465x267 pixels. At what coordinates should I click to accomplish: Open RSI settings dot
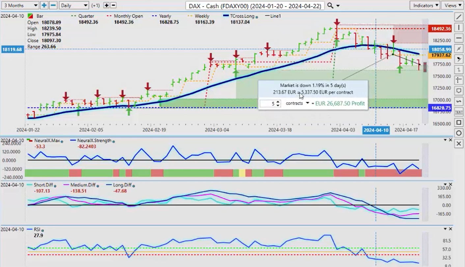click(43, 230)
